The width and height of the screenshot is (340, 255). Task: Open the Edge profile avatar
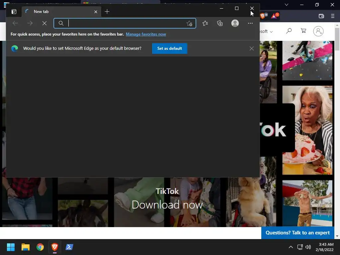[x=235, y=23]
